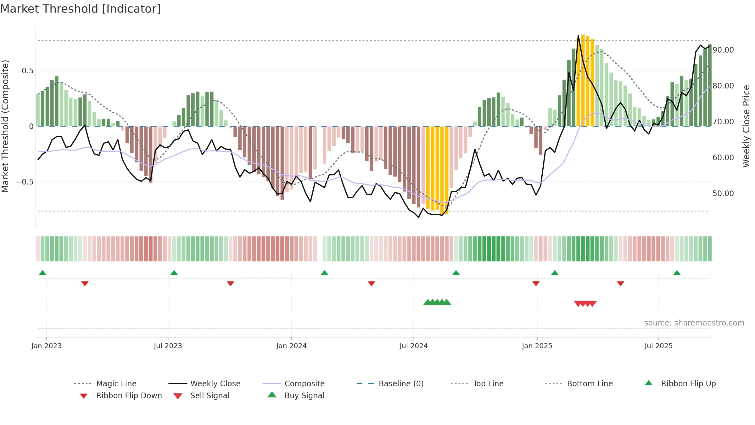Toggle the Bottom Line legend entry
The image size is (755, 425).
tap(579, 383)
